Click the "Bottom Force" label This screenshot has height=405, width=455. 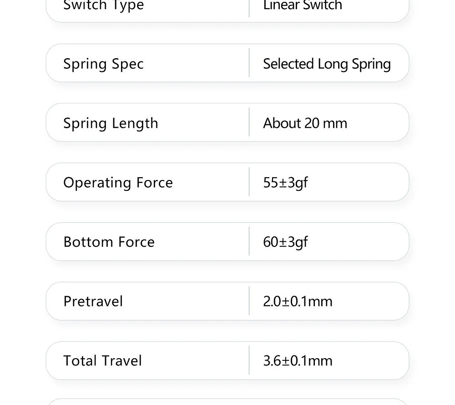click(x=109, y=242)
